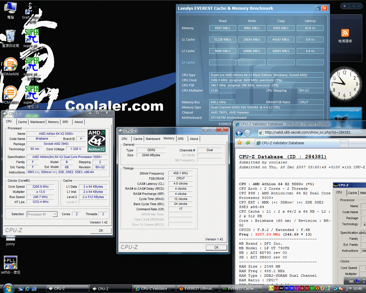Click the network connection tray icon
The height and width of the screenshot is (293, 366).
coord(336,288)
